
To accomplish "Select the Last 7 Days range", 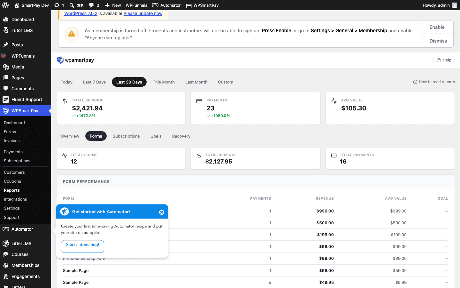I will click(x=94, y=82).
